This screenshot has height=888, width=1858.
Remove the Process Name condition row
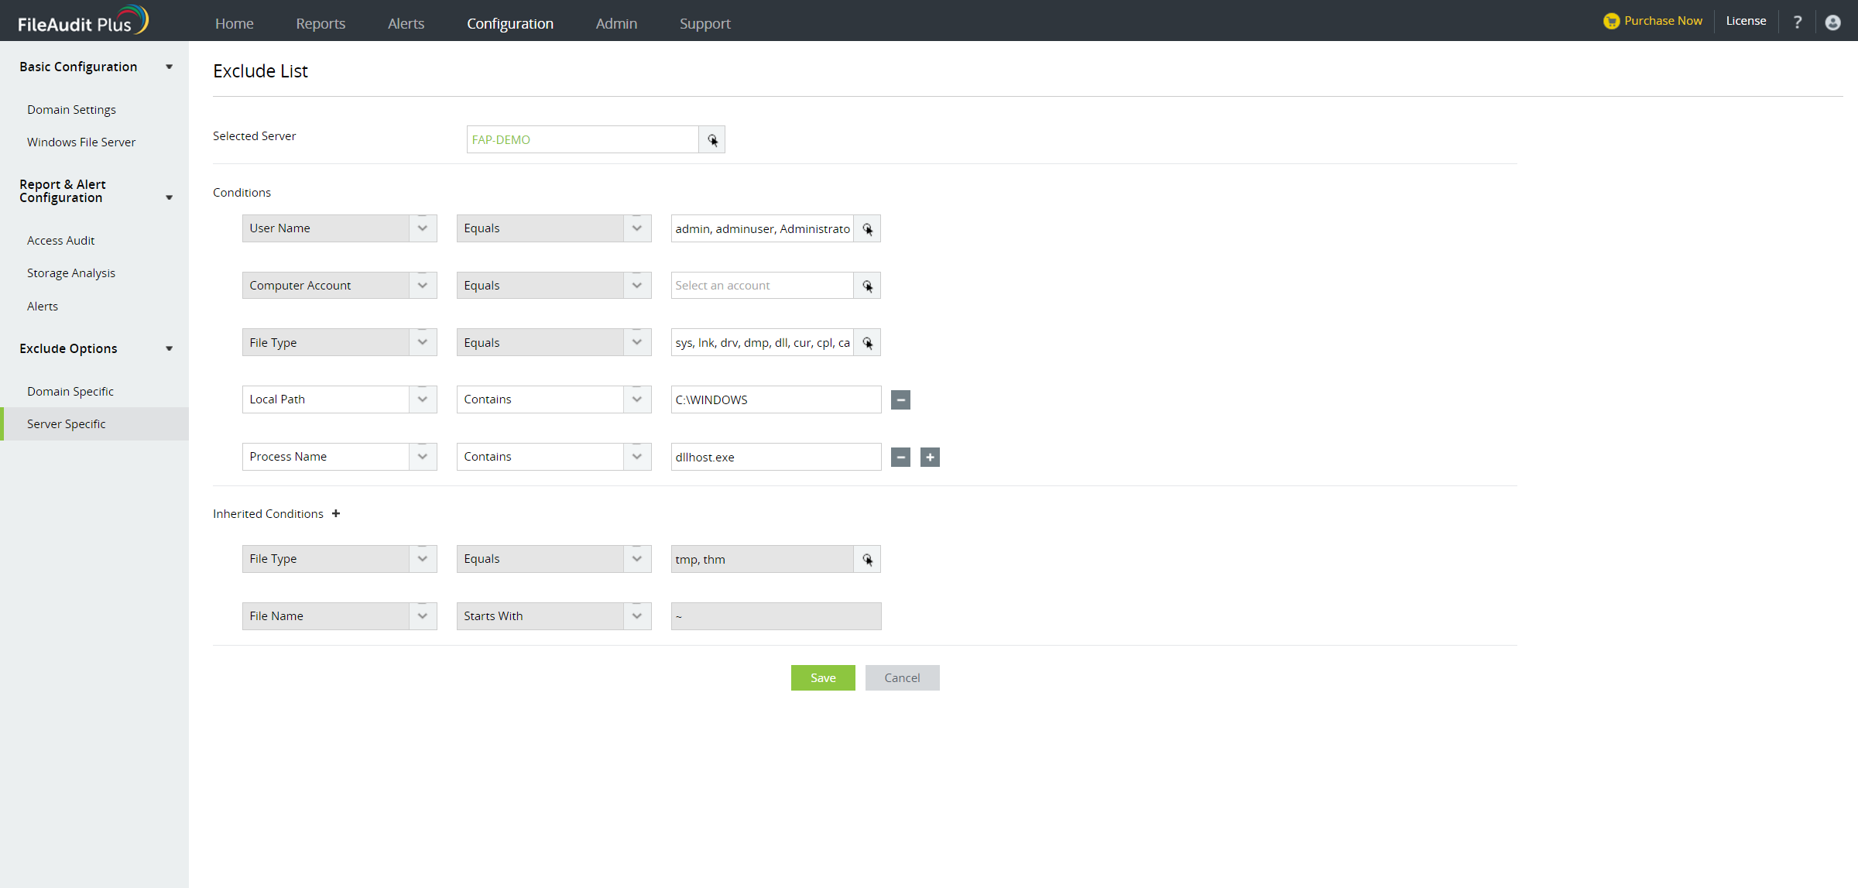point(900,458)
